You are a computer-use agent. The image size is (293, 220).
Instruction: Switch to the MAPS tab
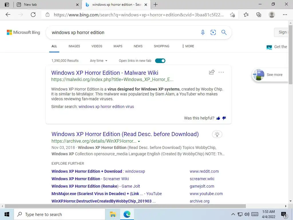pos(118,46)
